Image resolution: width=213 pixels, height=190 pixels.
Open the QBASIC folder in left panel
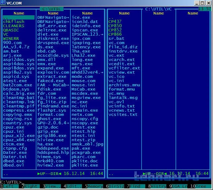coord(11,30)
